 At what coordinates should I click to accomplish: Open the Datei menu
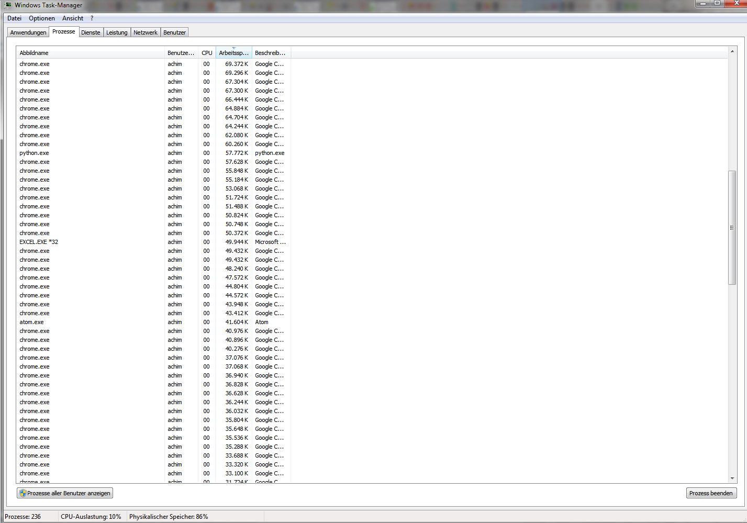pos(15,18)
